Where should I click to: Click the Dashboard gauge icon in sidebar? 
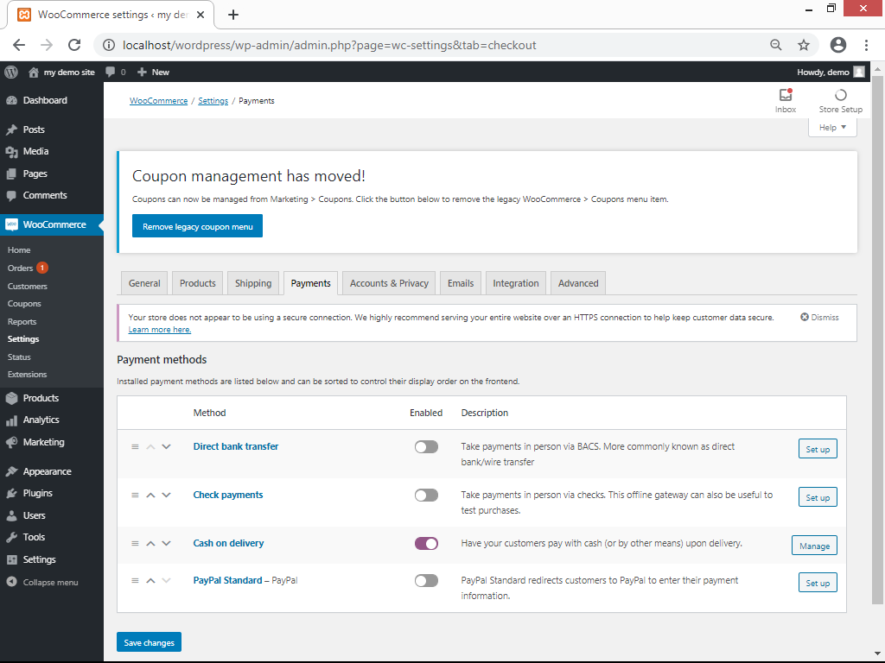pyautogui.click(x=12, y=100)
